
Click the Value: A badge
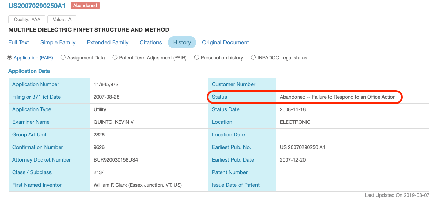pos(62,20)
